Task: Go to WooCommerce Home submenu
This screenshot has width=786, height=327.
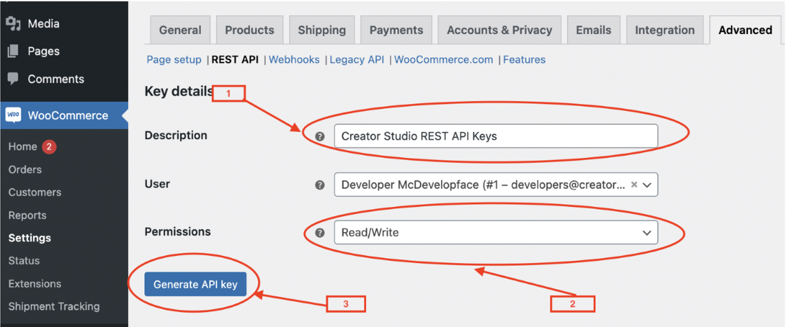Action: click(23, 146)
